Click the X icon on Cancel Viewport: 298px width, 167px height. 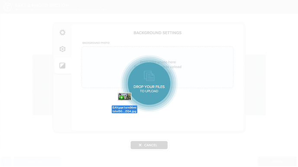click(140, 145)
